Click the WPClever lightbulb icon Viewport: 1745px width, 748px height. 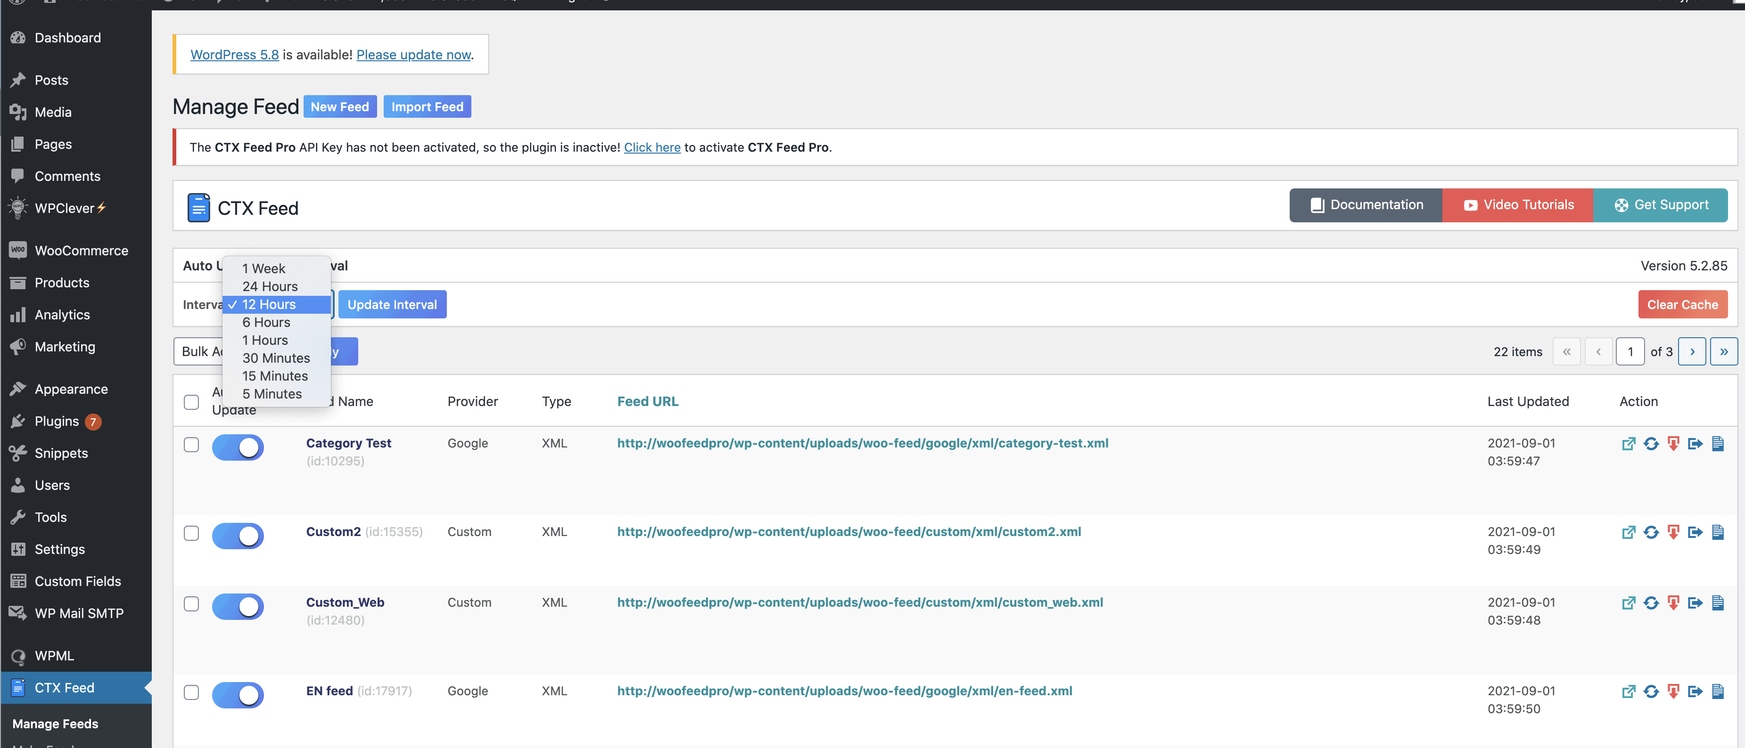pyautogui.click(x=18, y=208)
